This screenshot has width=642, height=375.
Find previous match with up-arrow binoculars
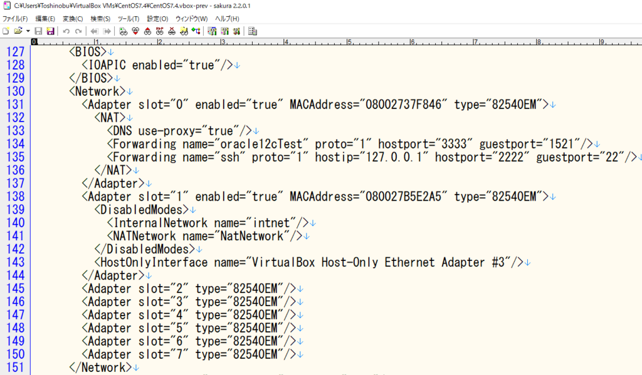148,31
